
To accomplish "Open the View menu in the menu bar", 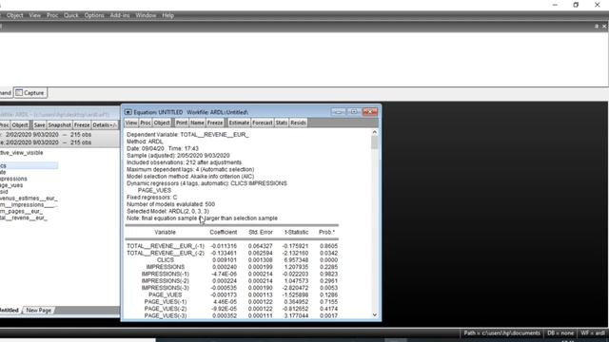I will pos(34,15).
